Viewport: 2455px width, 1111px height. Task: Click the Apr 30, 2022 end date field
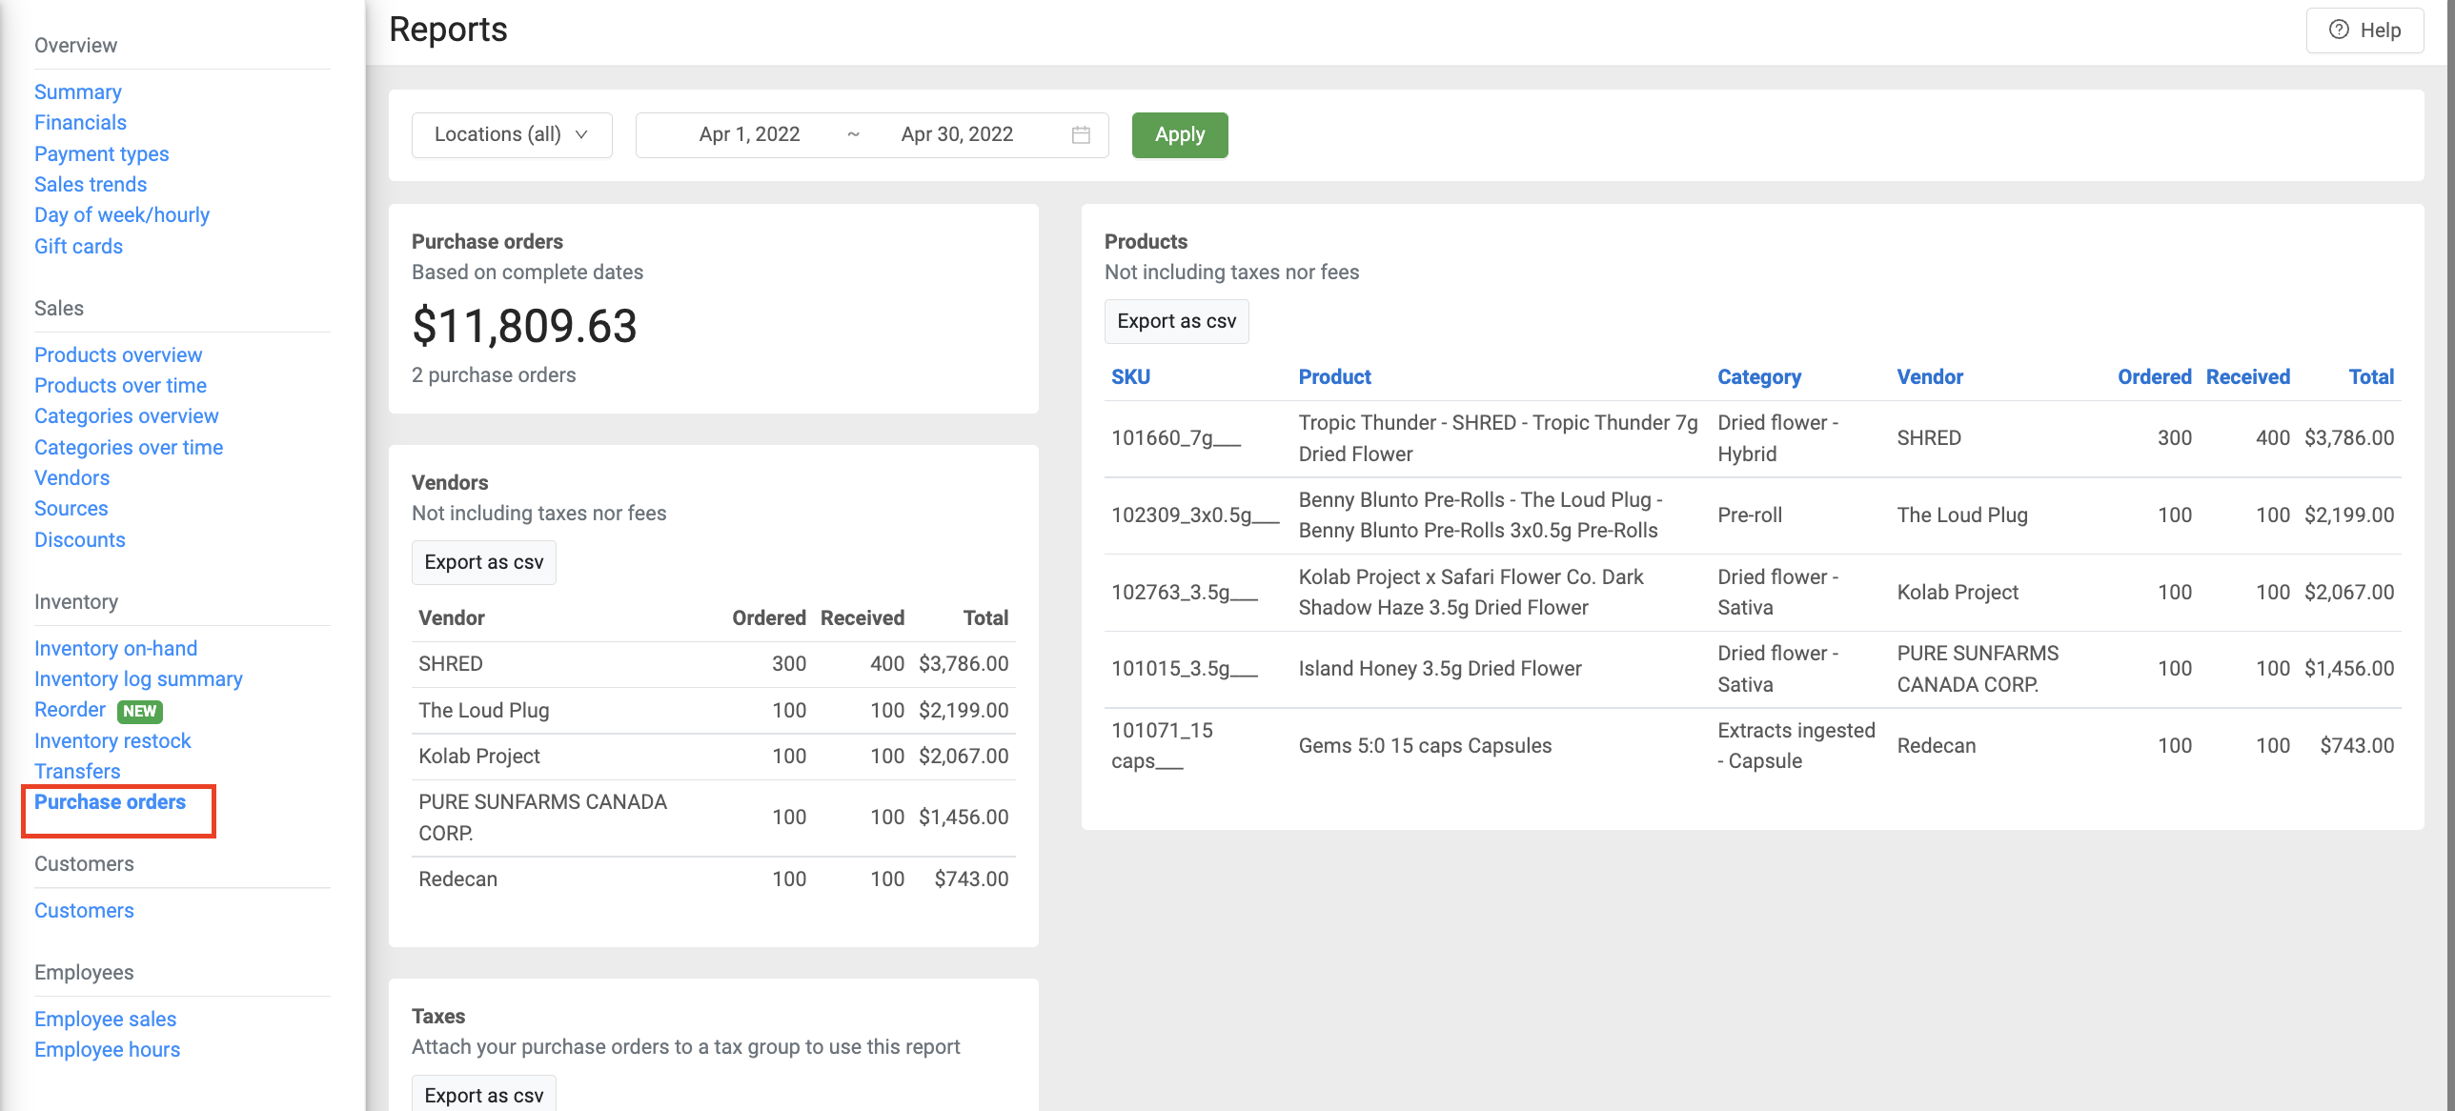click(x=957, y=134)
